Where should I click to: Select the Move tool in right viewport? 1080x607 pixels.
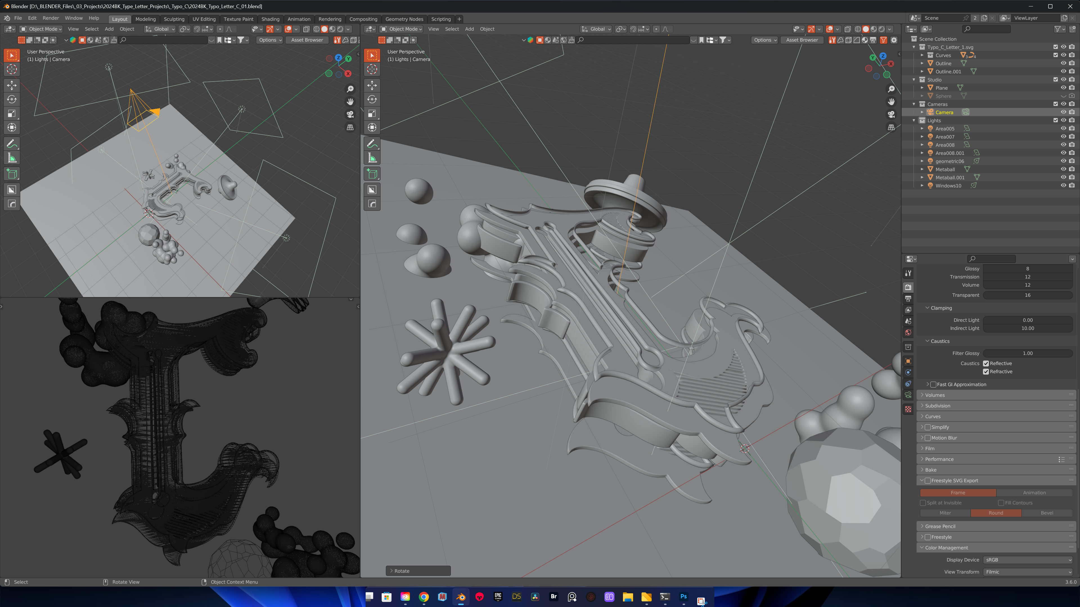click(372, 85)
